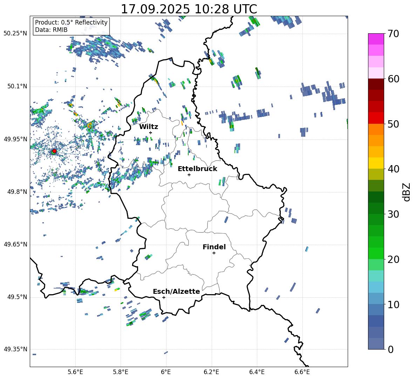The image size is (415, 379).
Task: Click the Esch/Alzette map label
Action: tap(176, 291)
